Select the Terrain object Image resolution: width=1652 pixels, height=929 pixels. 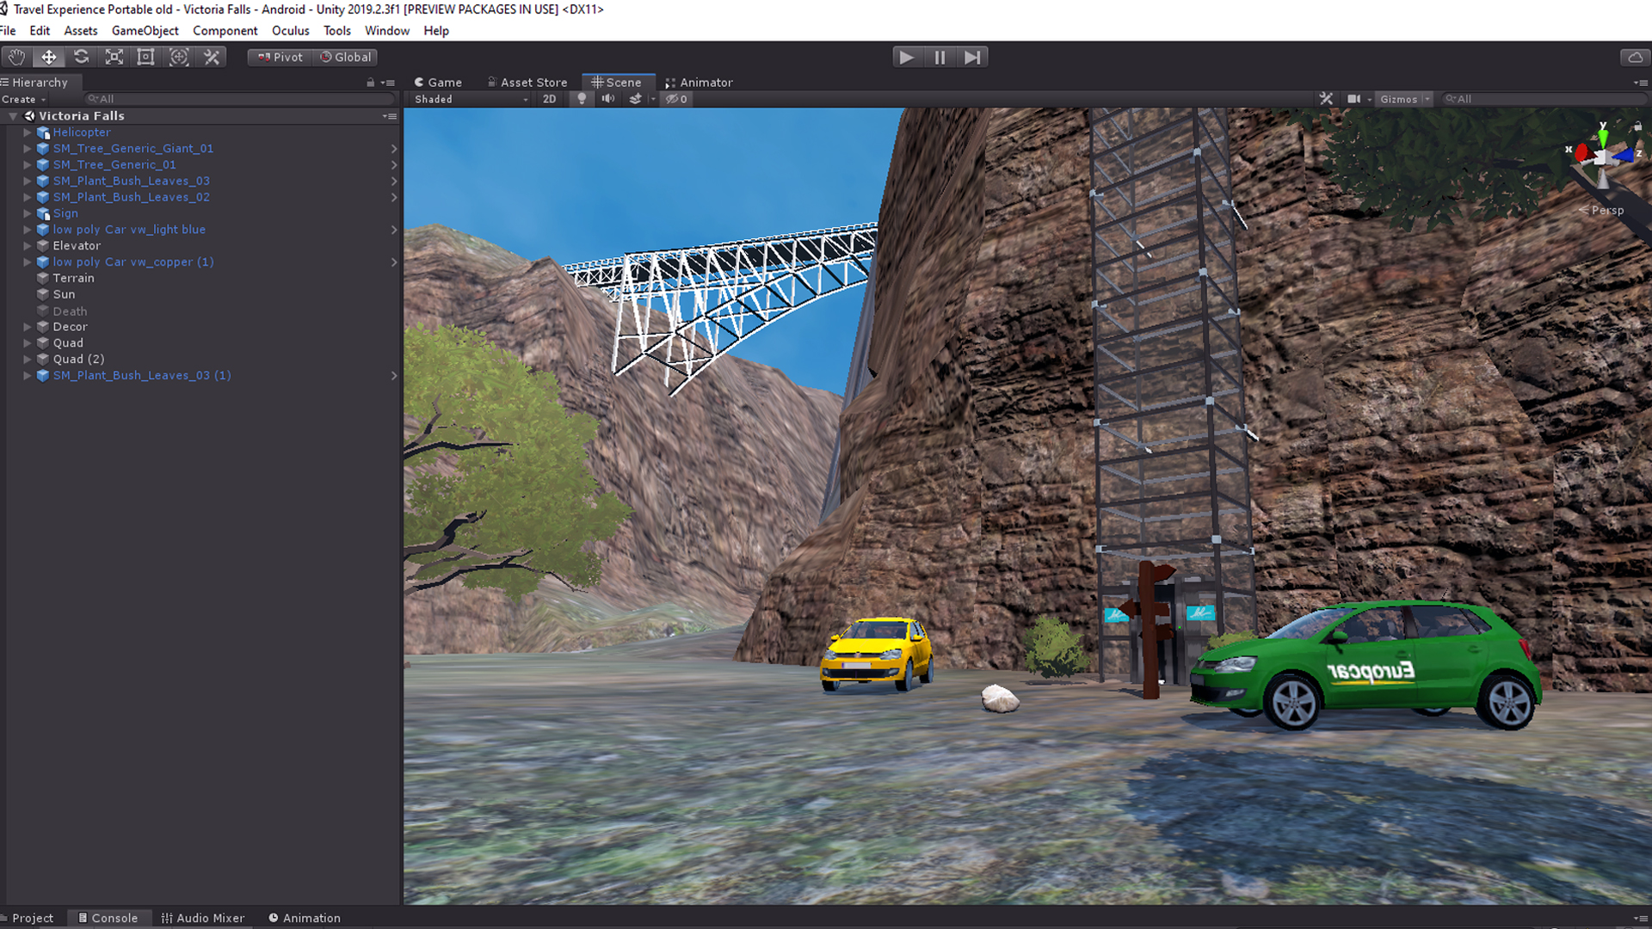click(x=73, y=279)
